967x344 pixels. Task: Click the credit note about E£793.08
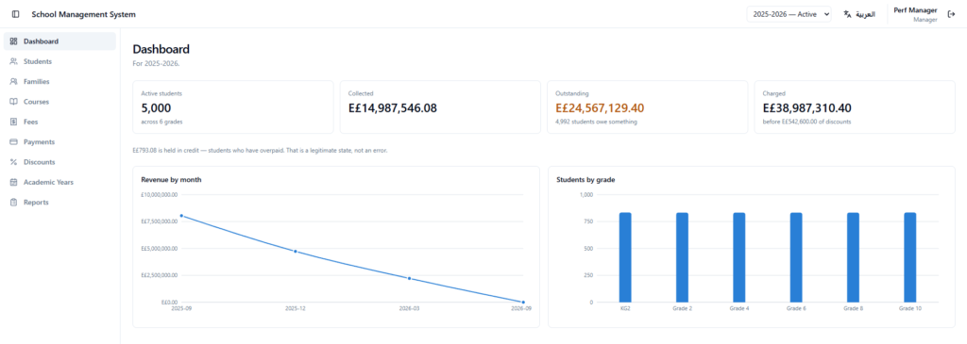(x=261, y=150)
